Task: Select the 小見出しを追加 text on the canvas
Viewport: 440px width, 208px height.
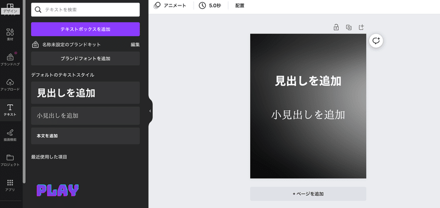Action: pos(308,115)
